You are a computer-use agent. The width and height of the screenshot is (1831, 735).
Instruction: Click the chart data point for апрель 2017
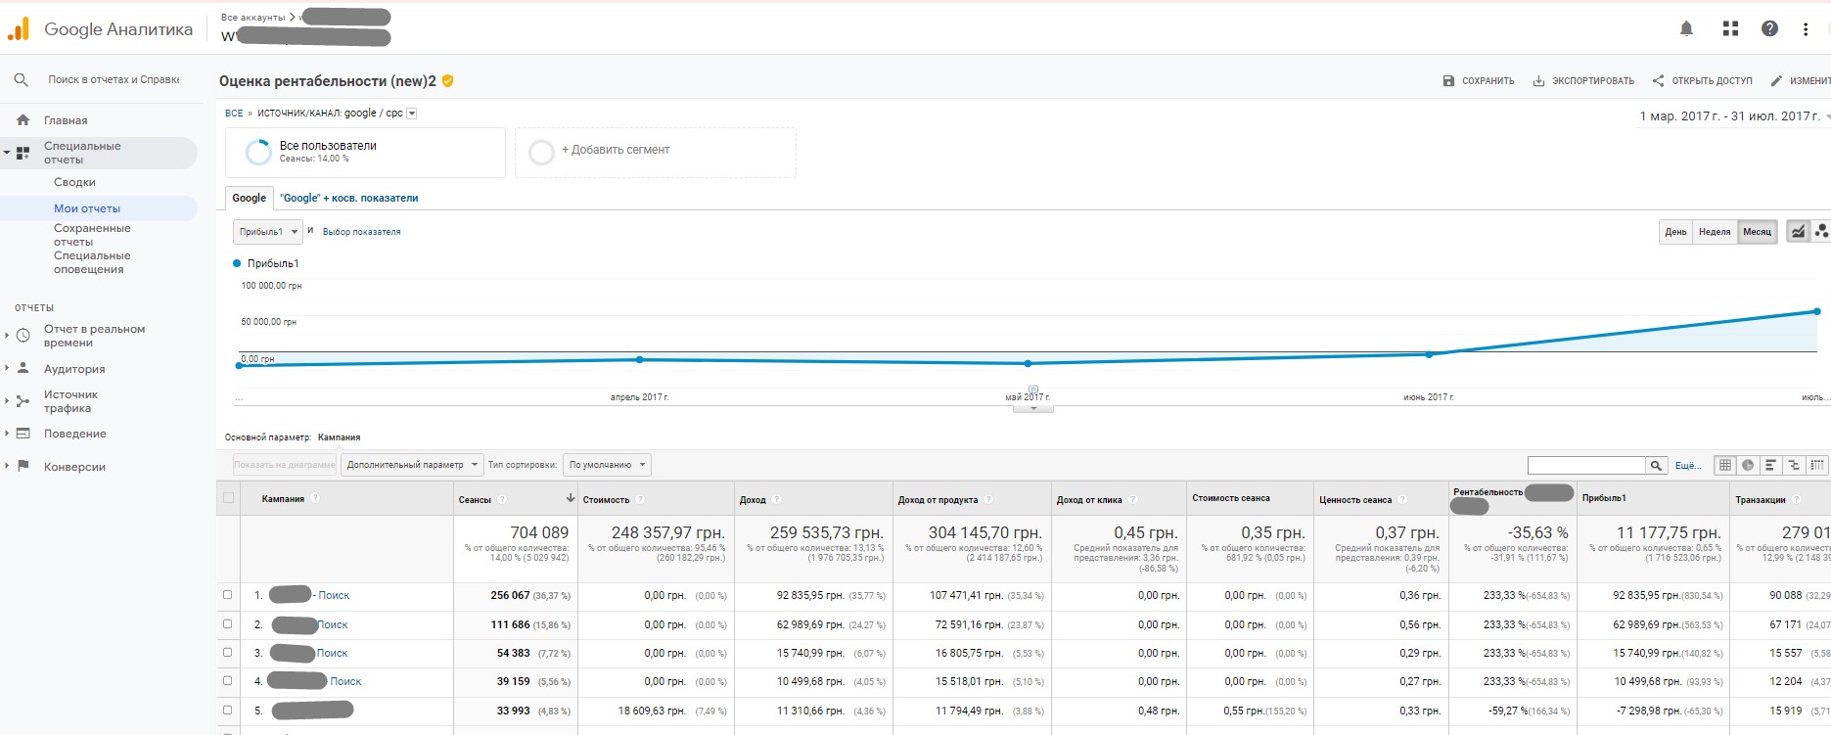pos(640,360)
